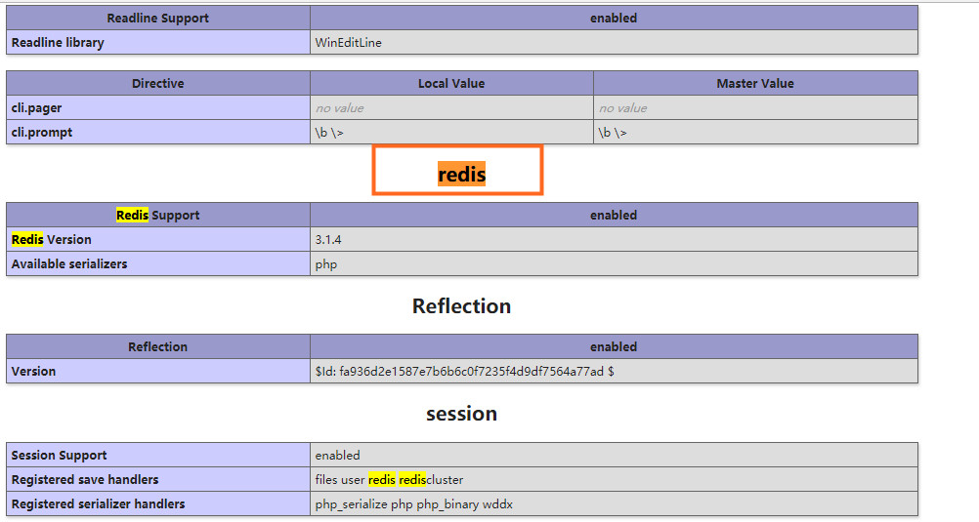Click the php_serialize php php_binary wddx value

[413, 504]
